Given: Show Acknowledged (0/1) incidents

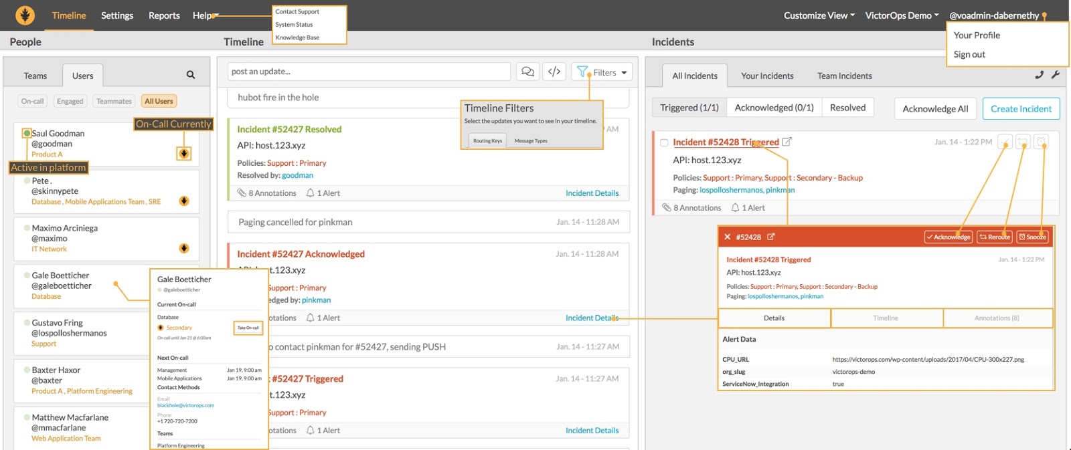Looking at the screenshot, I should pyautogui.click(x=774, y=108).
